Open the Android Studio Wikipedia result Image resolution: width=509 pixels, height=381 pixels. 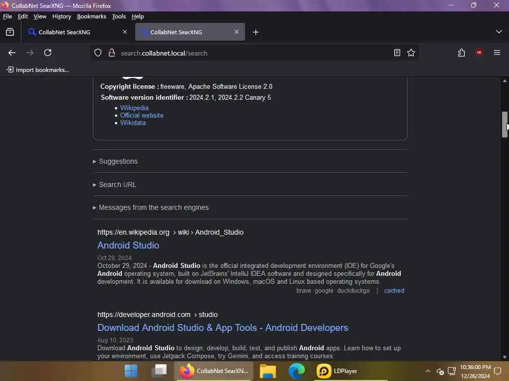tap(128, 245)
